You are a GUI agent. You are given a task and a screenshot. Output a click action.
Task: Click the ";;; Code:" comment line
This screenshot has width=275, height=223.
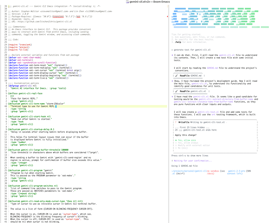point(13,39)
